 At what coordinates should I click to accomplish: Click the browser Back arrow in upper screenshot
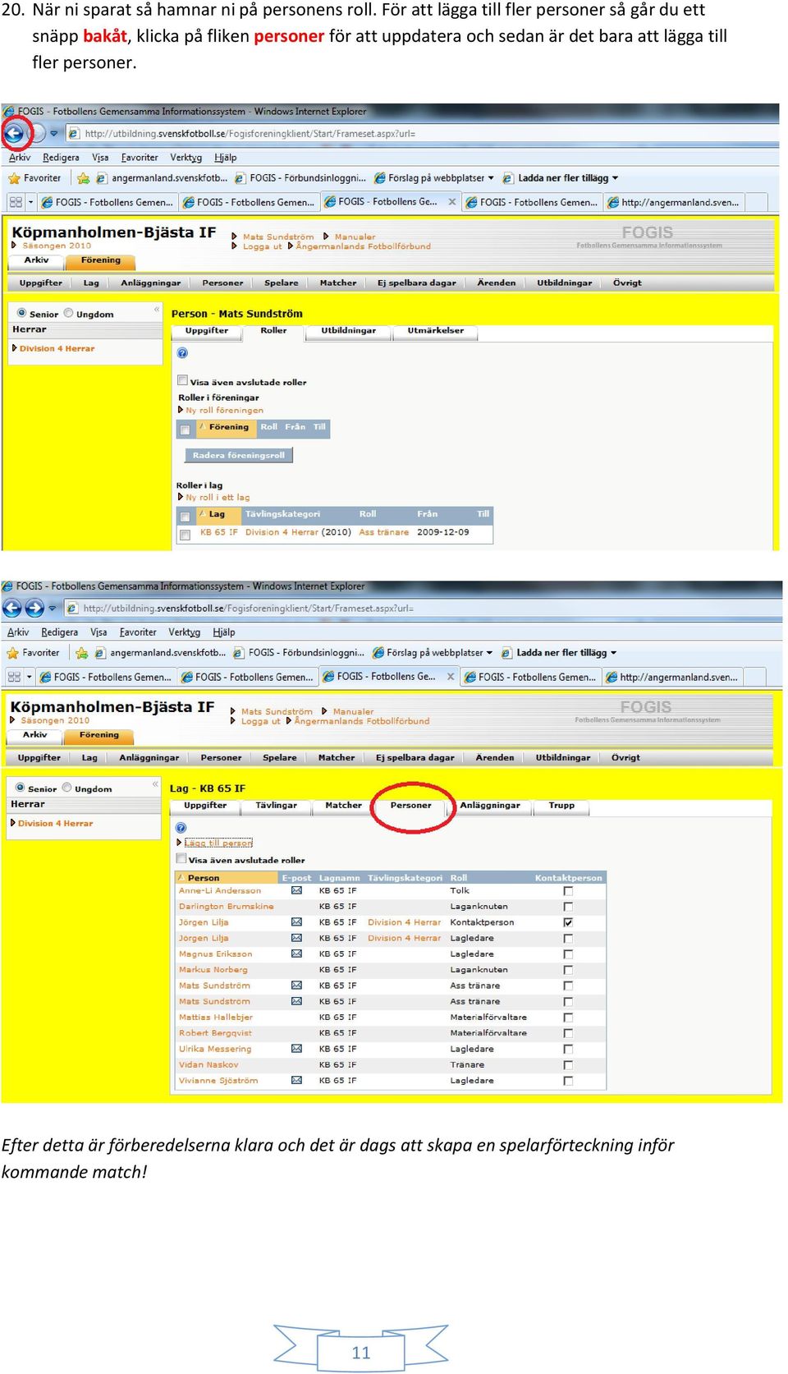(13, 132)
